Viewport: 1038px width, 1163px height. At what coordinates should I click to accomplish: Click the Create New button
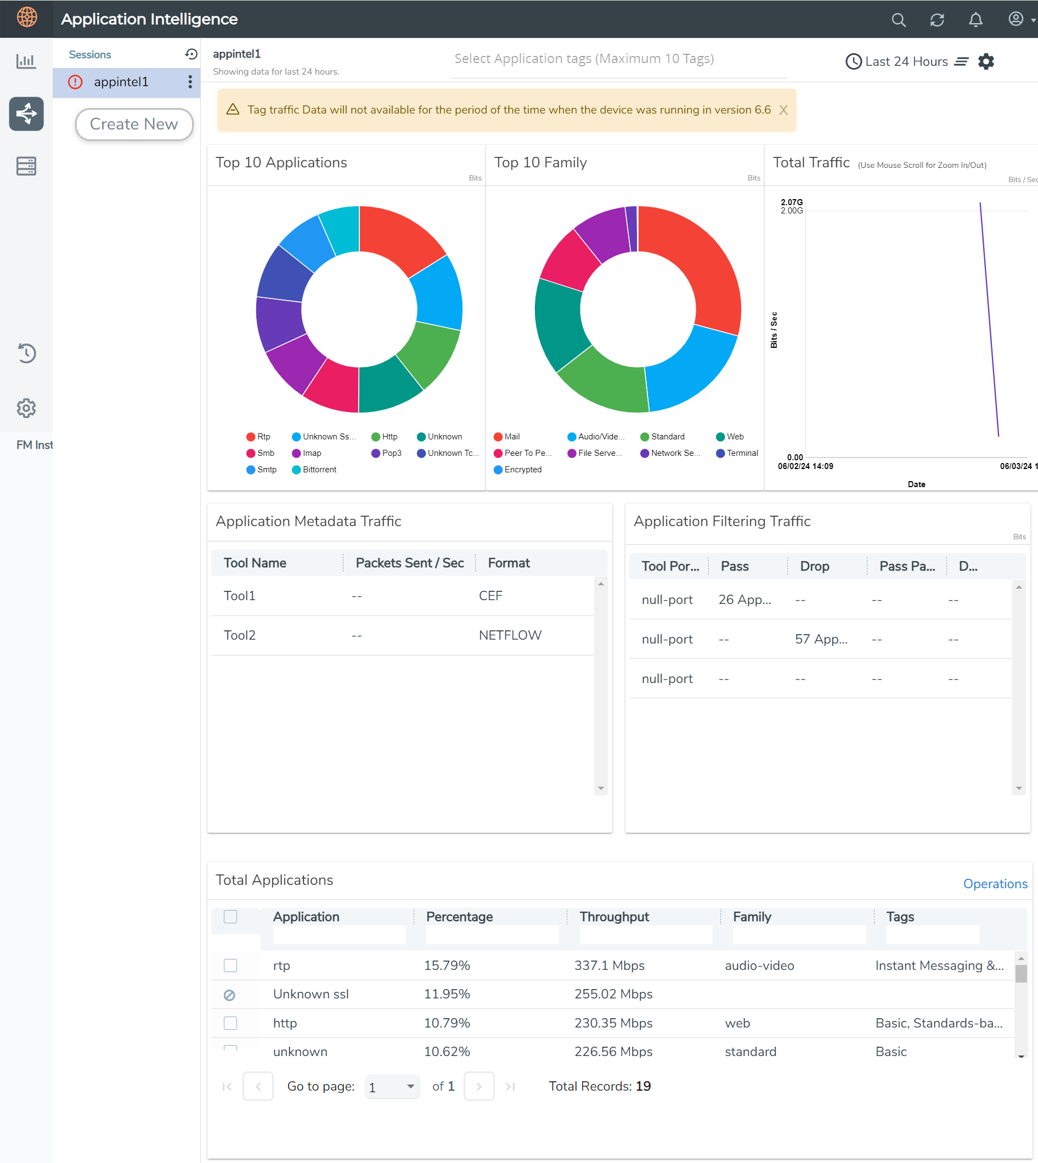point(134,124)
